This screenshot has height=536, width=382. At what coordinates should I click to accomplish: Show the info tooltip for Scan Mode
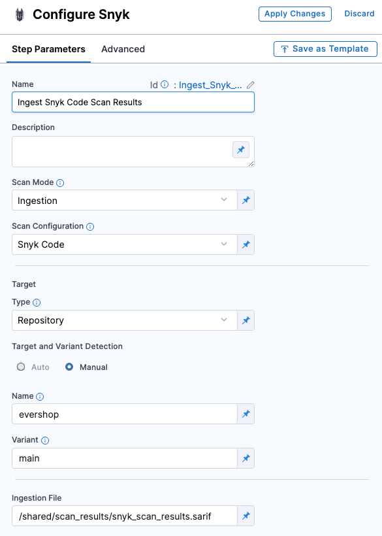point(60,183)
